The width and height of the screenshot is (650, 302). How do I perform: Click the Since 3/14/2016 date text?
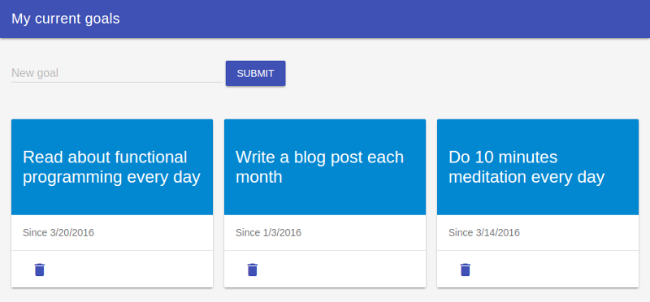(484, 232)
